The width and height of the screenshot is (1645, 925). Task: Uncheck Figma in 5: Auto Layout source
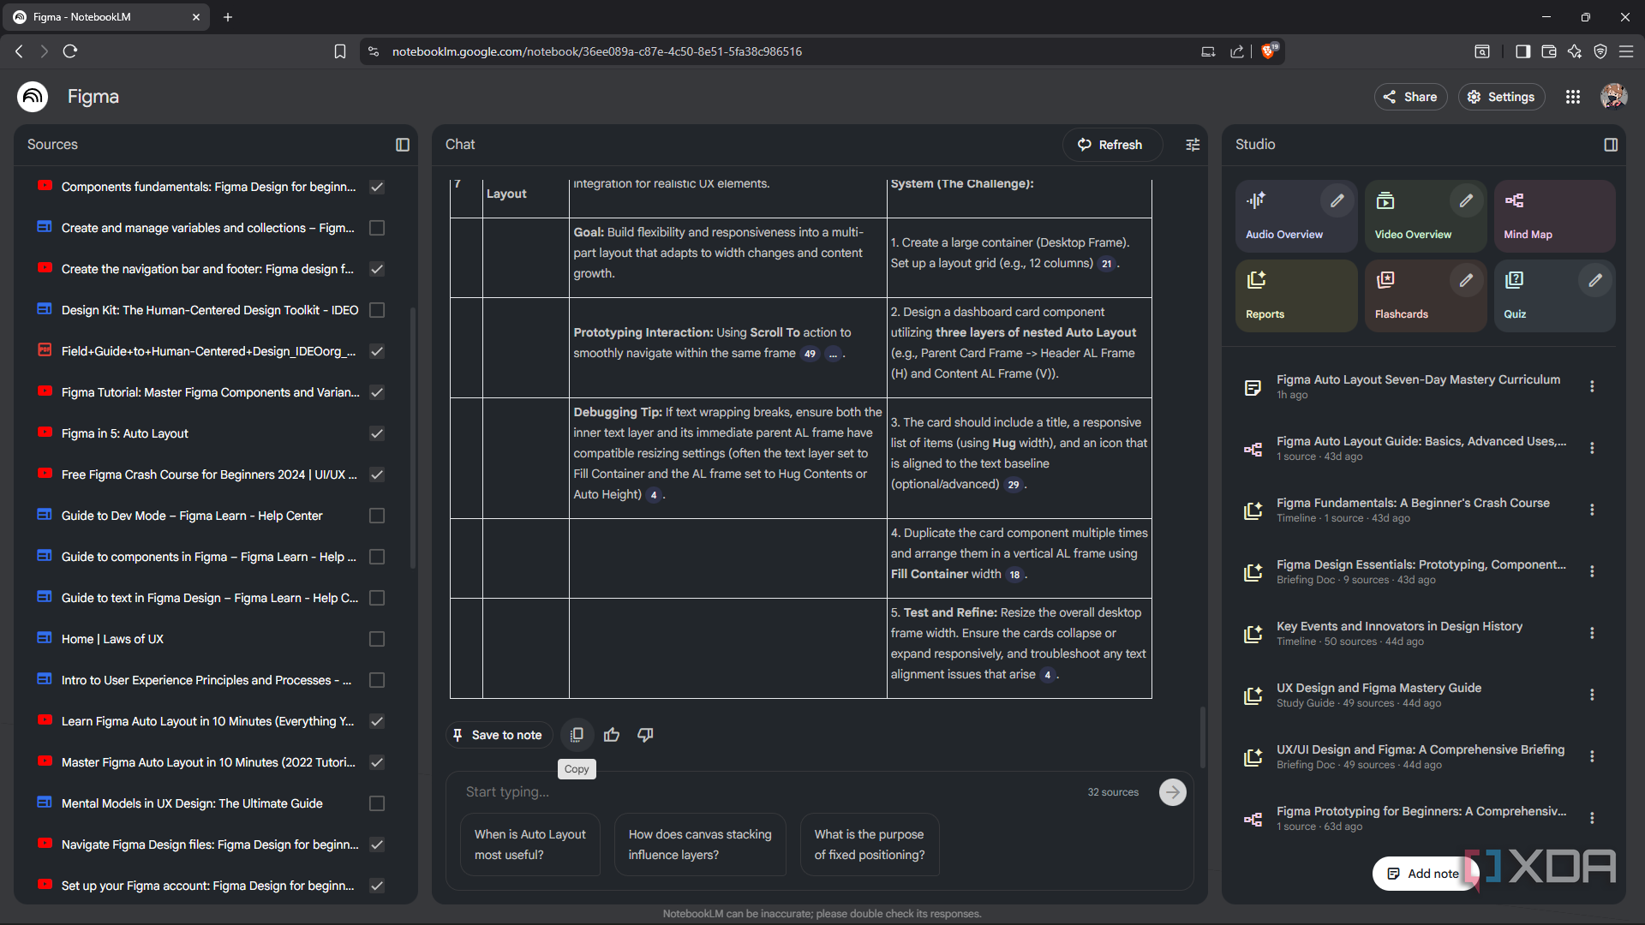click(376, 433)
